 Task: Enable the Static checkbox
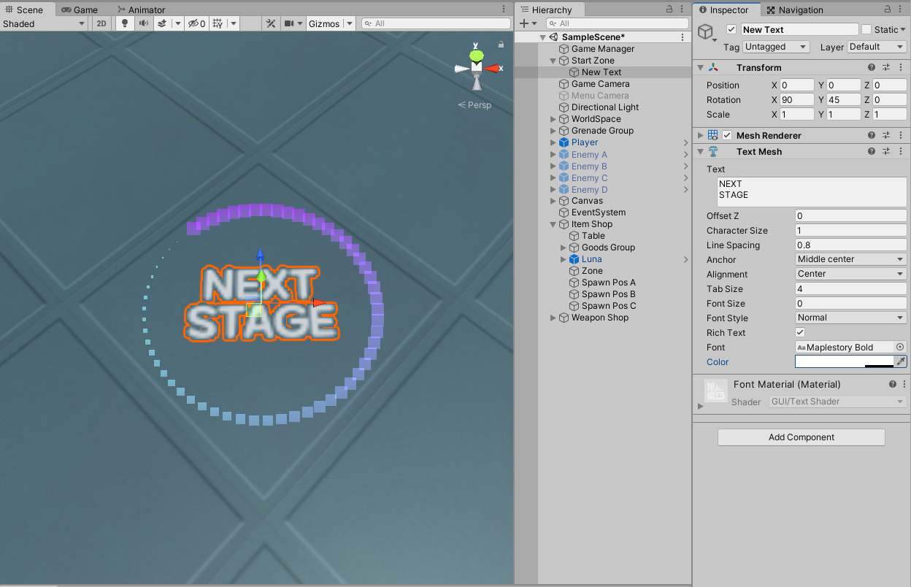coord(866,30)
